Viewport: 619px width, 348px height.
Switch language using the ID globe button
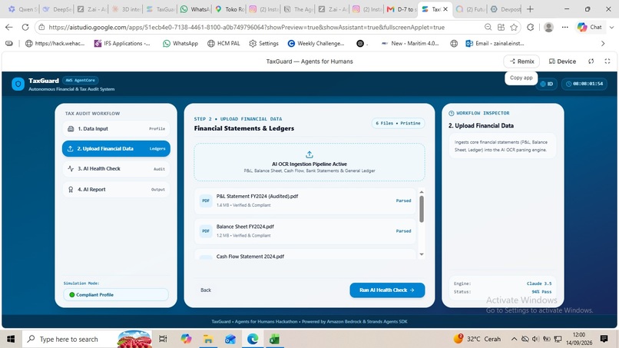click(x=546, y=84)
